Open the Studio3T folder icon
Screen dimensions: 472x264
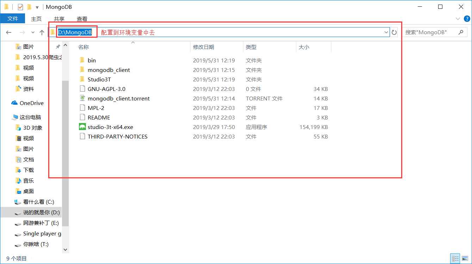coord(82,79)
